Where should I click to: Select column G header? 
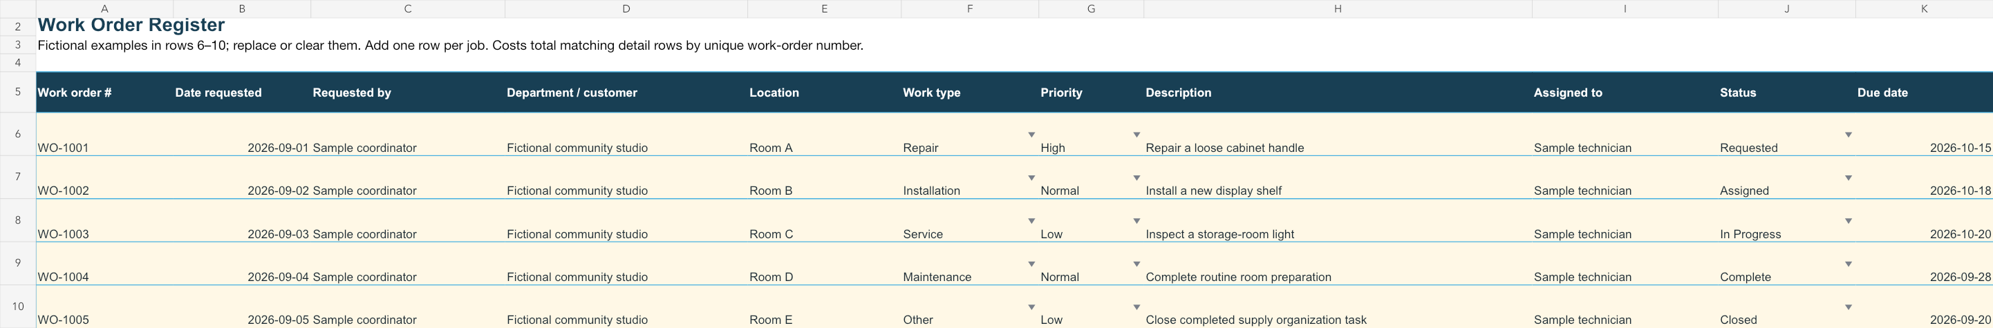click(x=1091, y=8)
